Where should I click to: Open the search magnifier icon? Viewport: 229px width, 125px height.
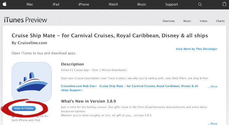point(200,4)
